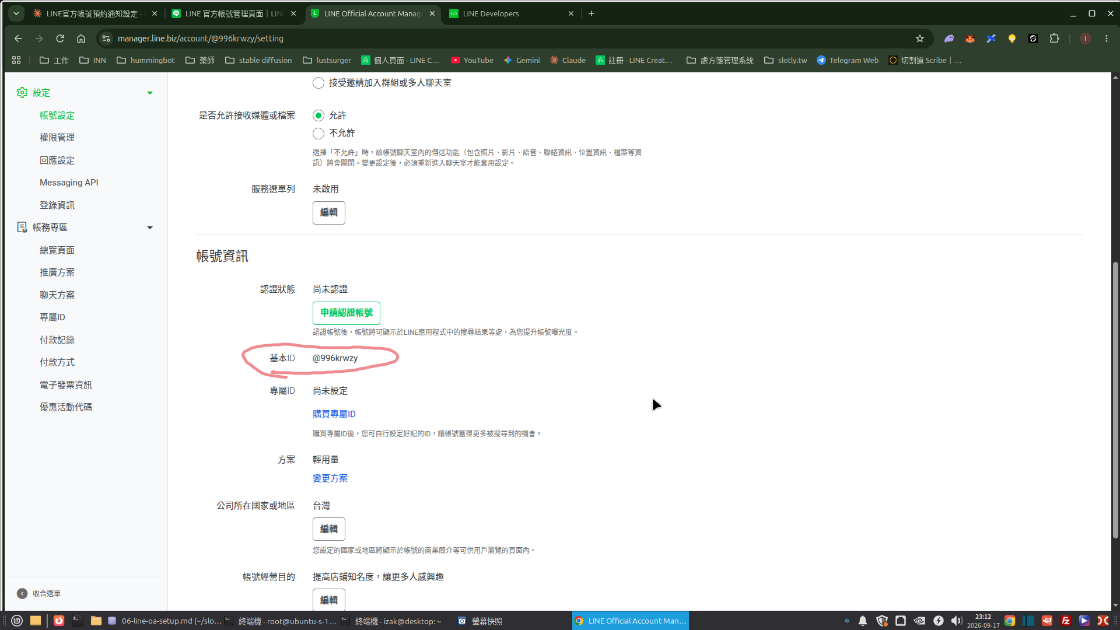
Task: Open the stable diffusion bookmark folder
Action: point(258,60)
